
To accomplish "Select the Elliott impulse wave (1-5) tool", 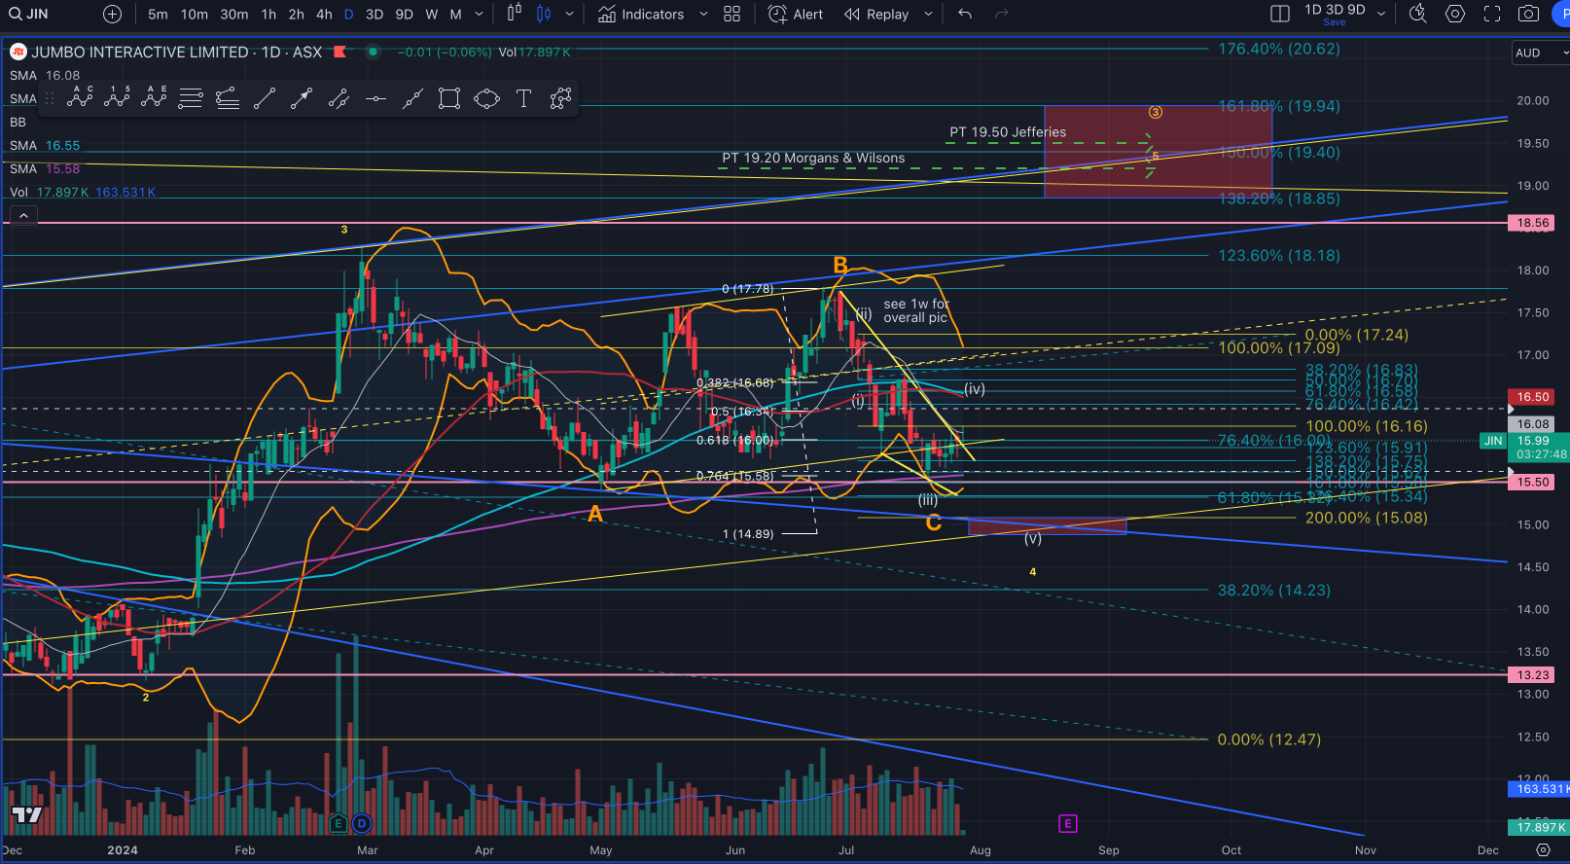I will [117, 97].
